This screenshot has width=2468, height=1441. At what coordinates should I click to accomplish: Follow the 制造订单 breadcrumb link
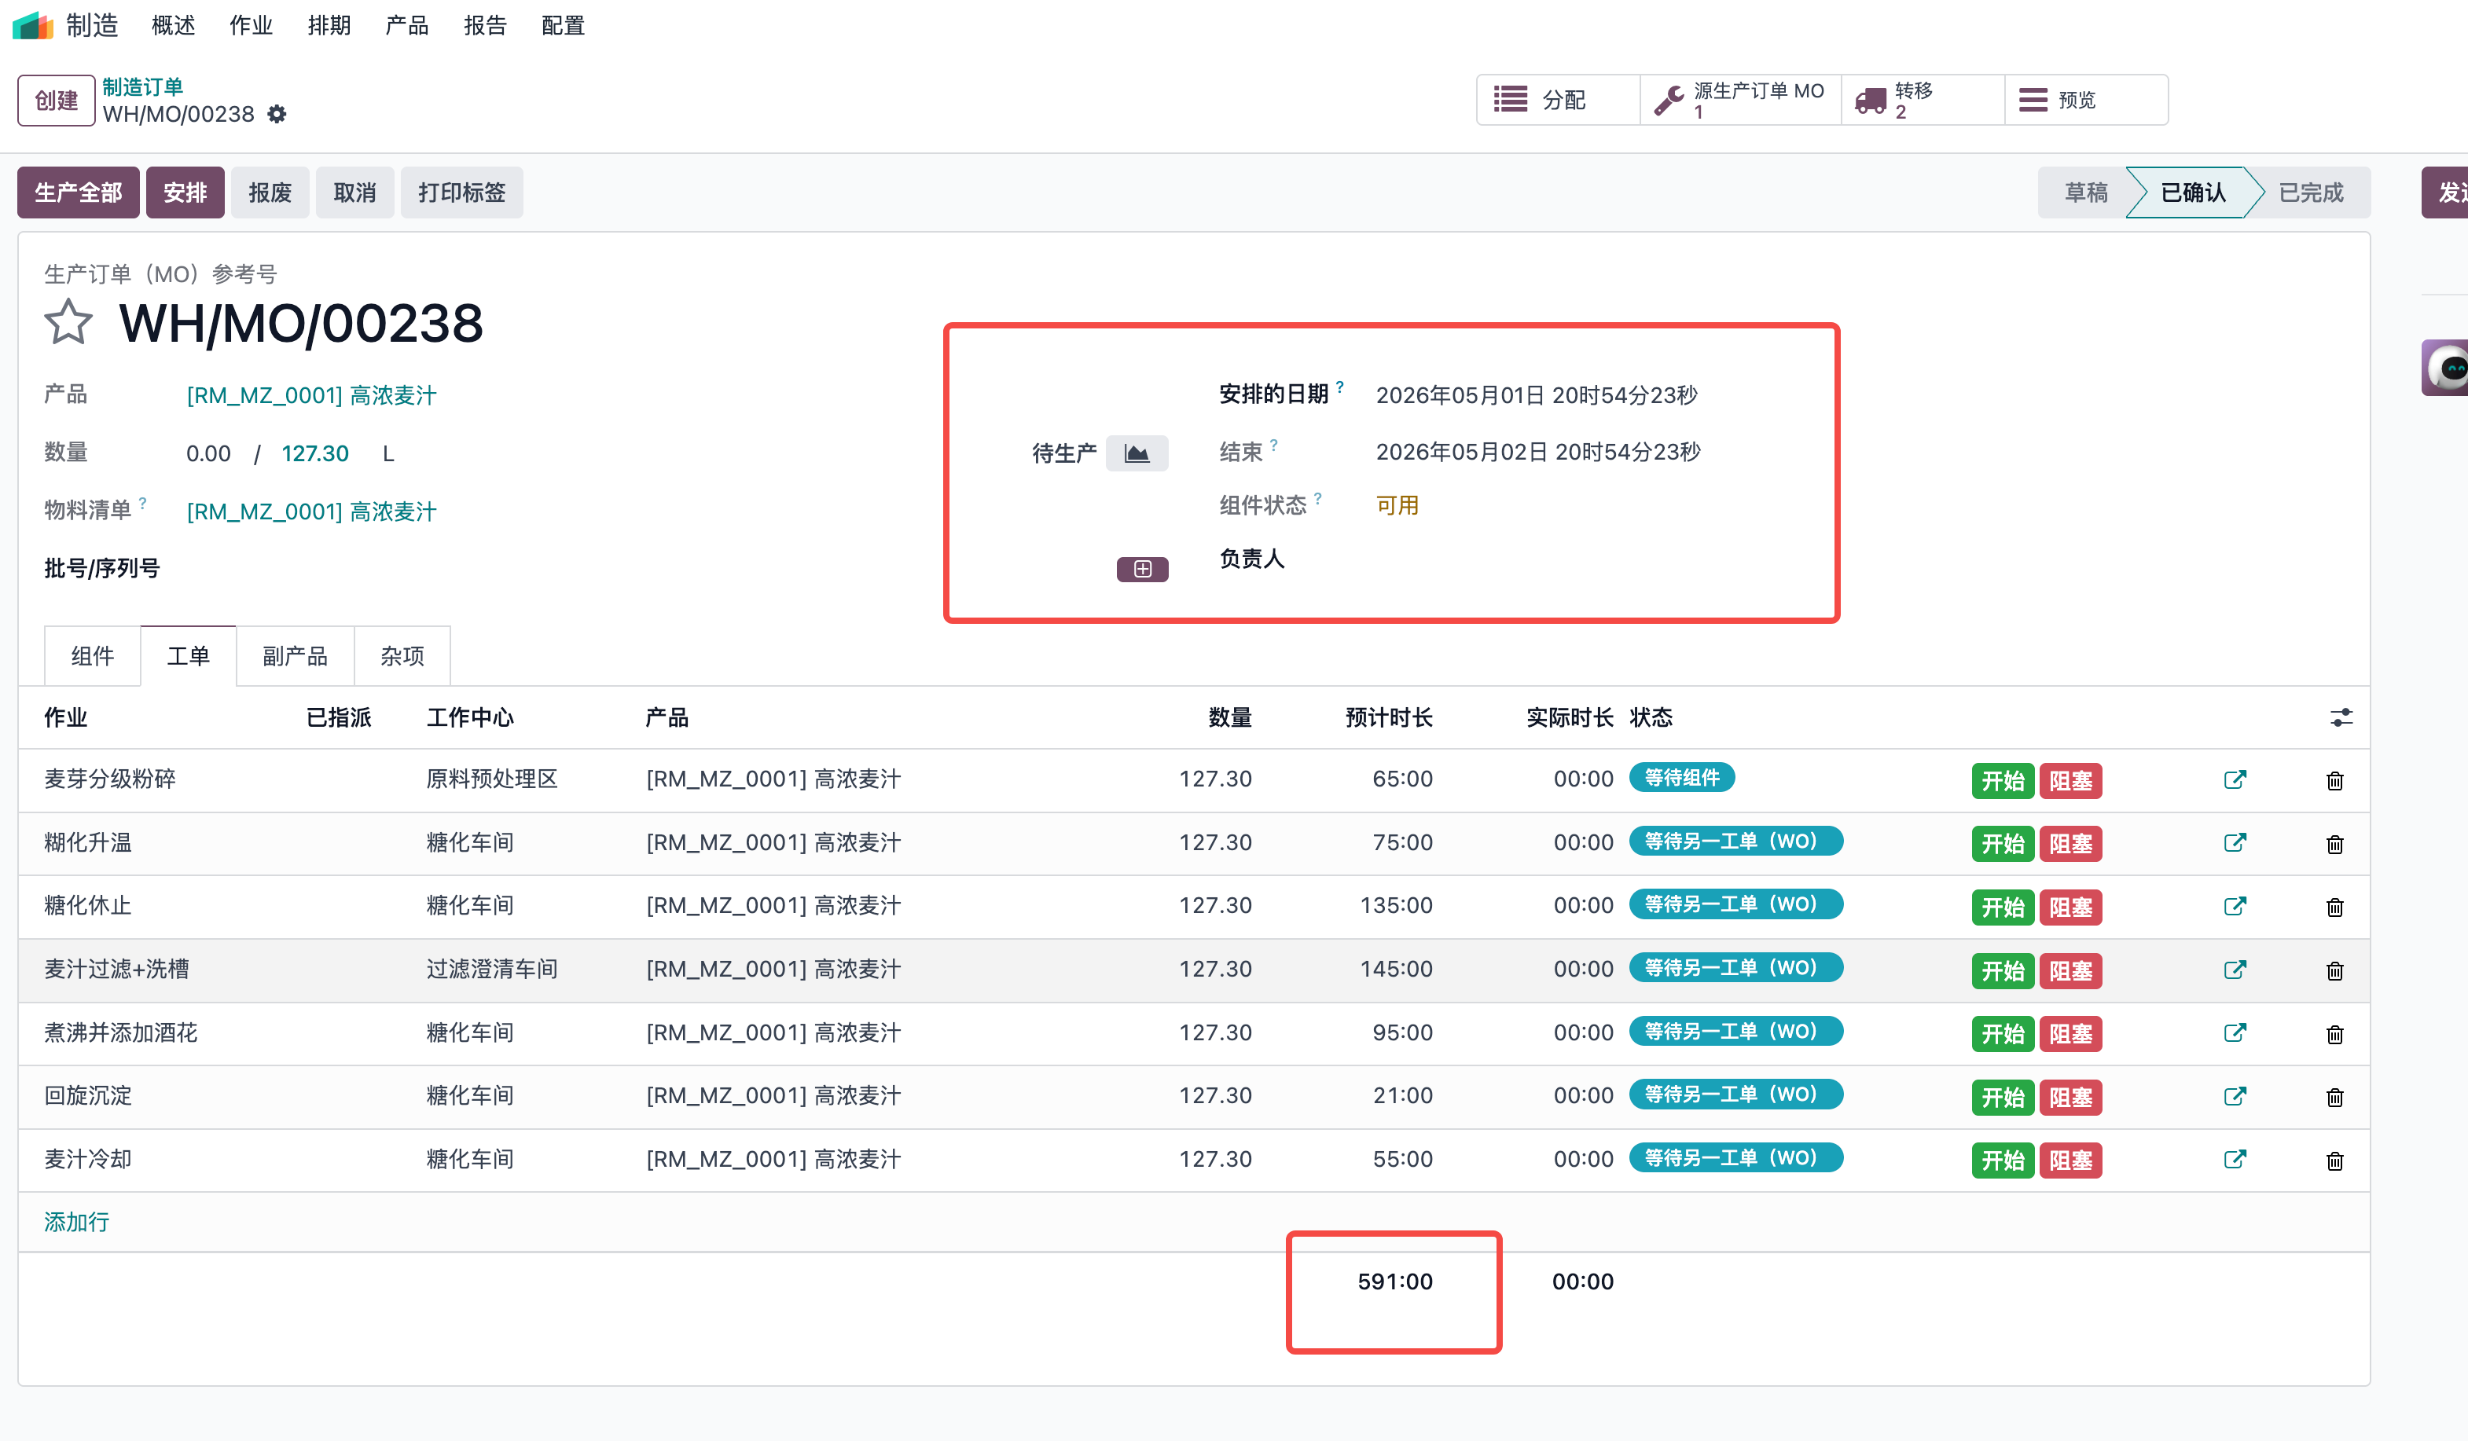(143, 87)
